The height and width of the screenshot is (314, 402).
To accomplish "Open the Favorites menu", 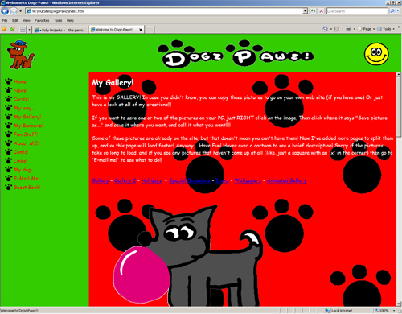I will click(42, 20).
